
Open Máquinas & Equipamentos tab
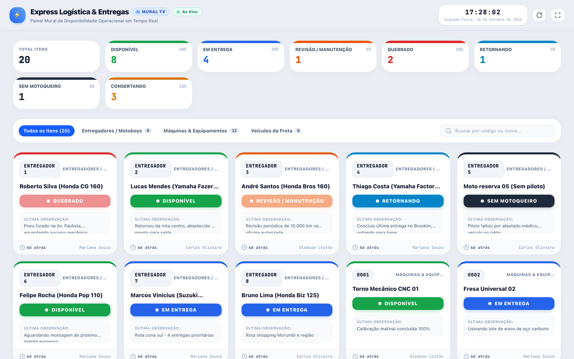(201, 131)
